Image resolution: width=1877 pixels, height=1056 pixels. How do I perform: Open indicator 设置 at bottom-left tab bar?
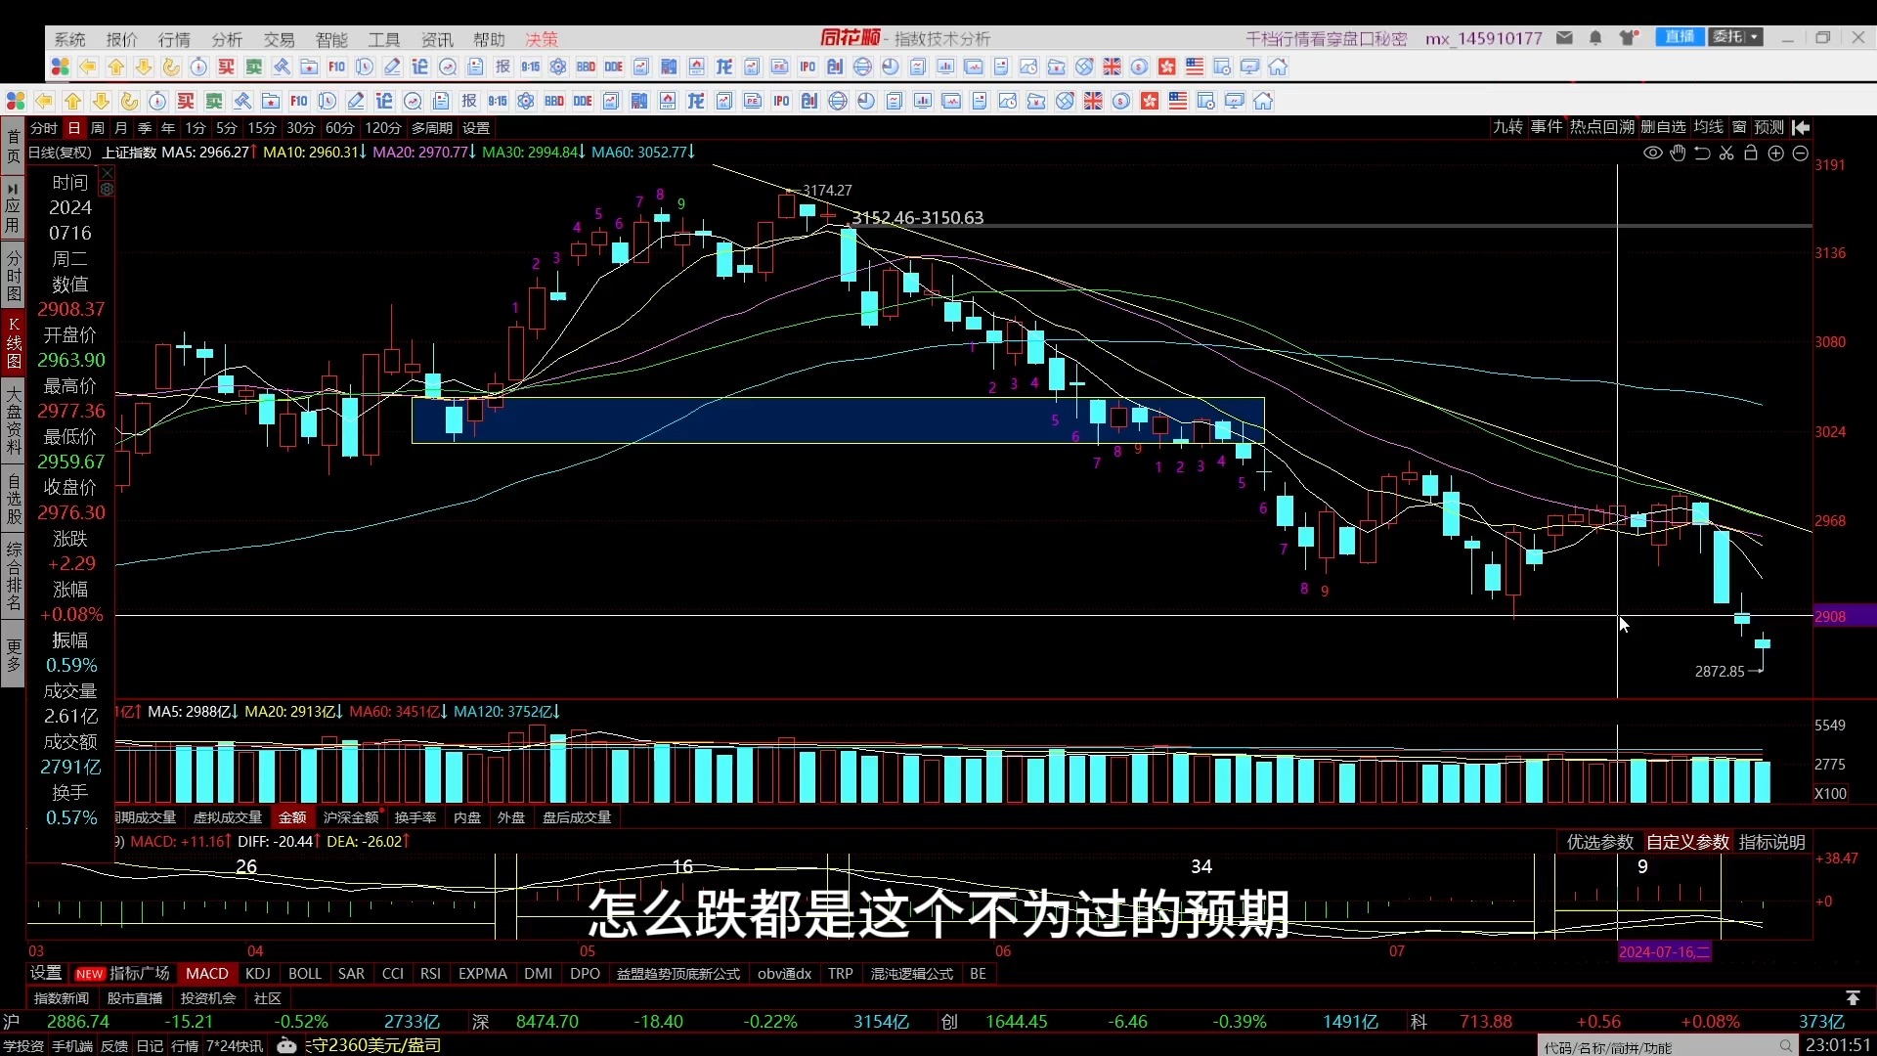click(46, 973)
